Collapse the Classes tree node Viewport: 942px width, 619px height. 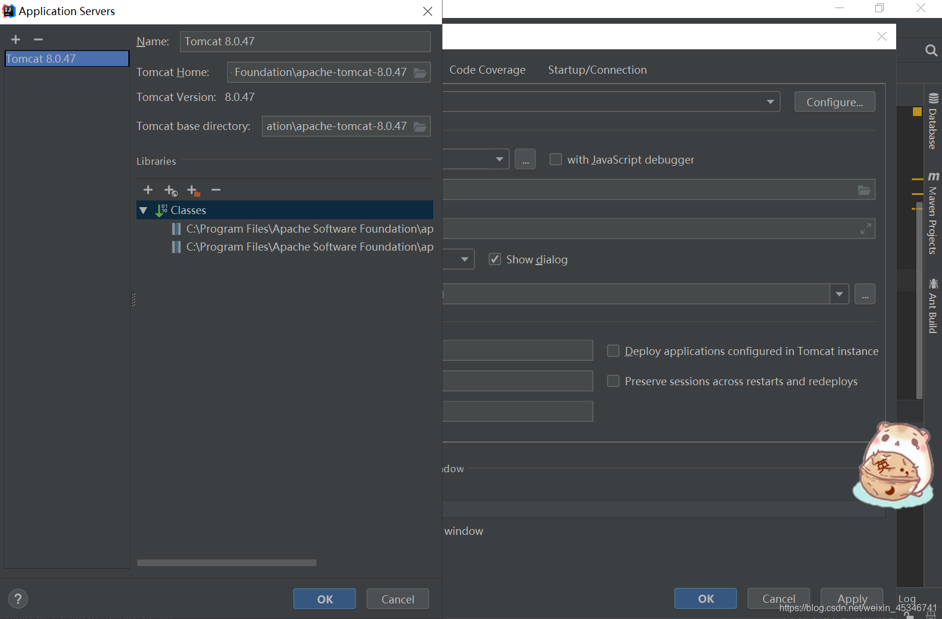[x=143, y=210]
